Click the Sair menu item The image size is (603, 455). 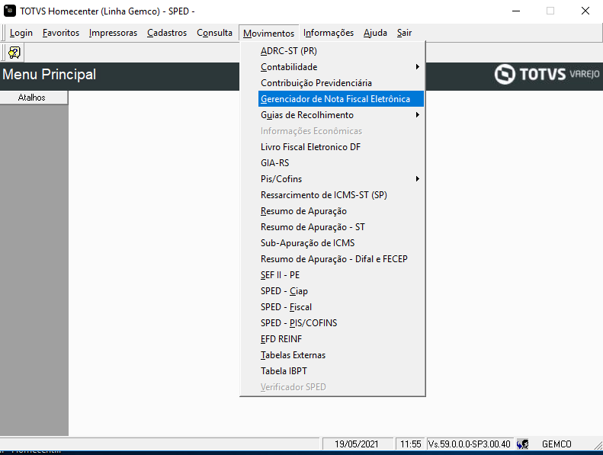pos(404,33)
